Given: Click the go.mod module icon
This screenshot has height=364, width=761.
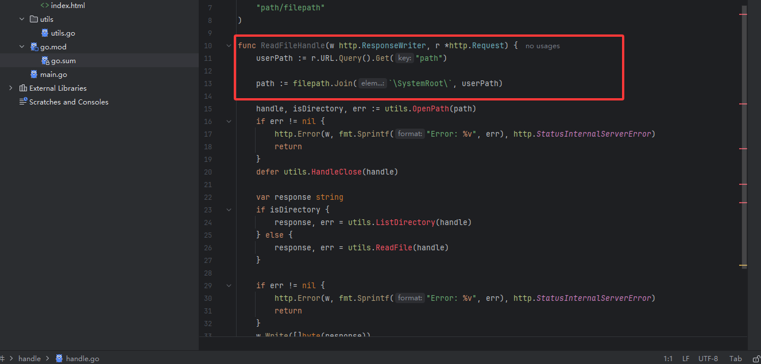Looking at the screenshot, I should pyautogui.click(x=34, y=47).
